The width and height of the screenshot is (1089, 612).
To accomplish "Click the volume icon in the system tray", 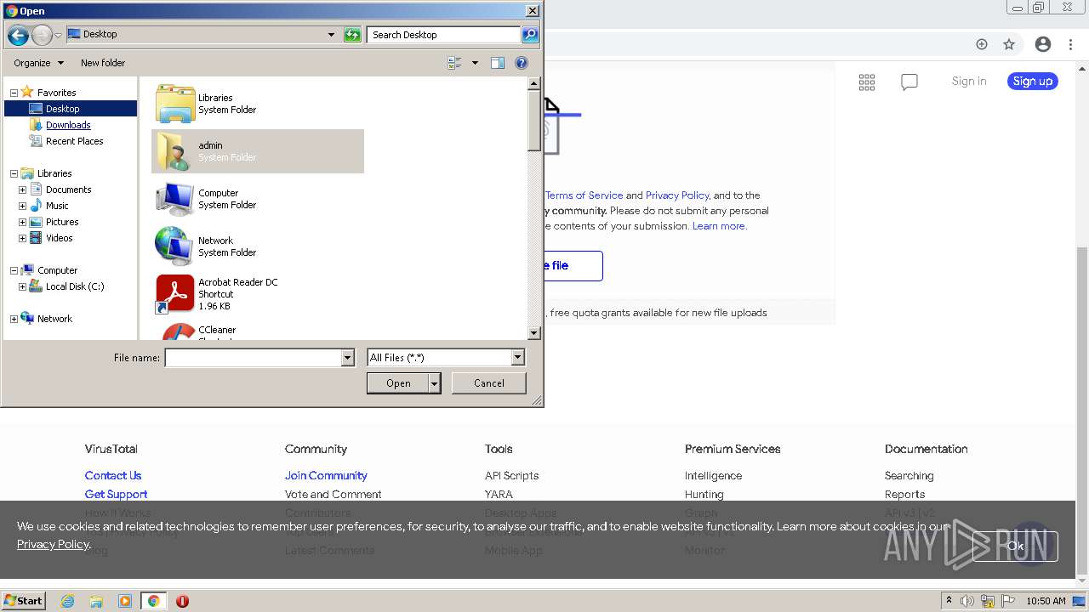I will pyautogui.click(x=967, y=601).
